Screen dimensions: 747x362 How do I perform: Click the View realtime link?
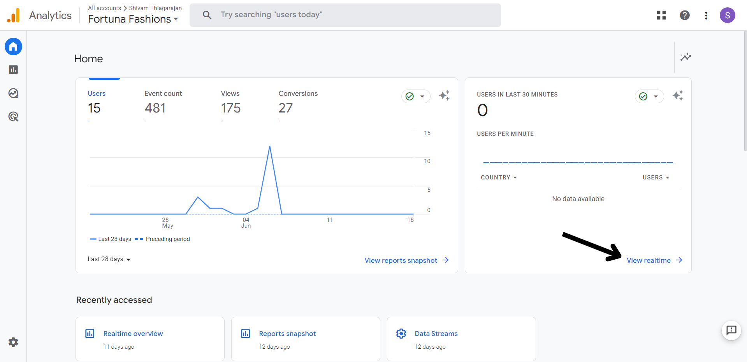649,260
